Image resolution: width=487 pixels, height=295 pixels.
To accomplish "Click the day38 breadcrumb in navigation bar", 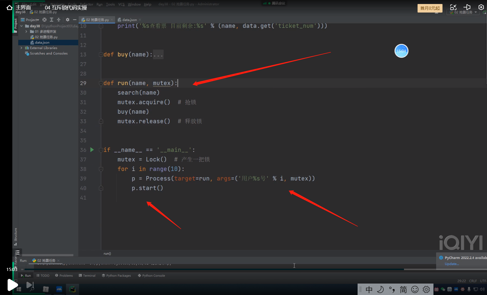I will [21, 12].
